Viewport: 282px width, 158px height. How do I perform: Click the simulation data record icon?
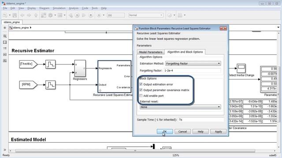[99, 15]
